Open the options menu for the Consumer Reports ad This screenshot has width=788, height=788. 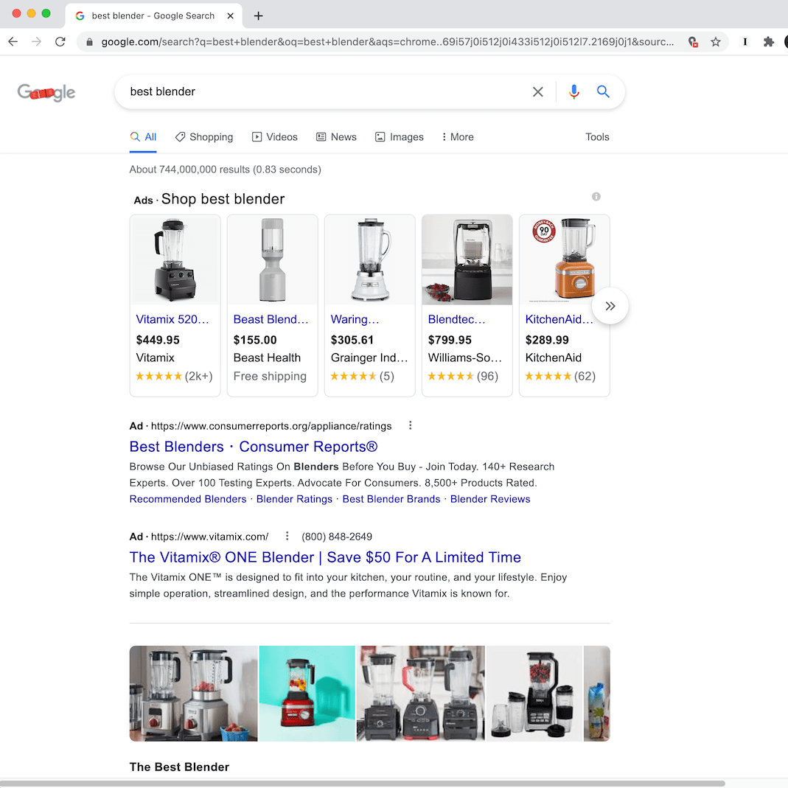(x=410, y=425)
